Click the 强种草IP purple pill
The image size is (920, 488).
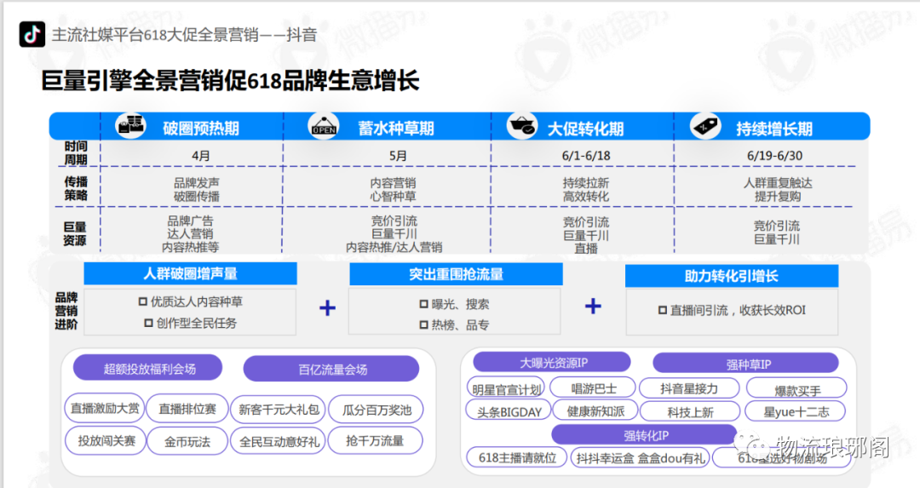(x=746, y=364)
